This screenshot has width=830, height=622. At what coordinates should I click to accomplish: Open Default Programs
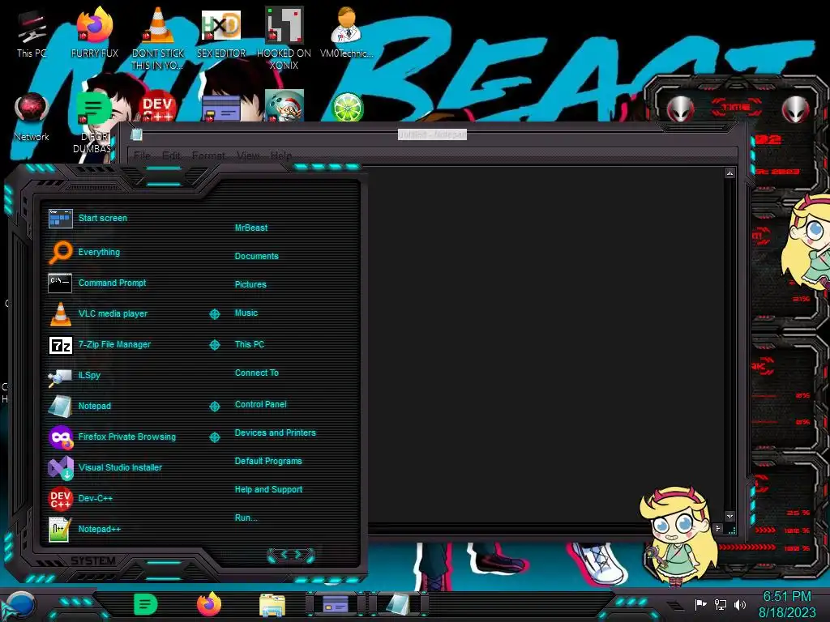coord(267,461)
